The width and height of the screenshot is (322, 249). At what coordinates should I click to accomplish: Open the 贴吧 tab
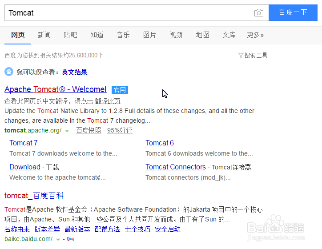(x=70, y=35)
